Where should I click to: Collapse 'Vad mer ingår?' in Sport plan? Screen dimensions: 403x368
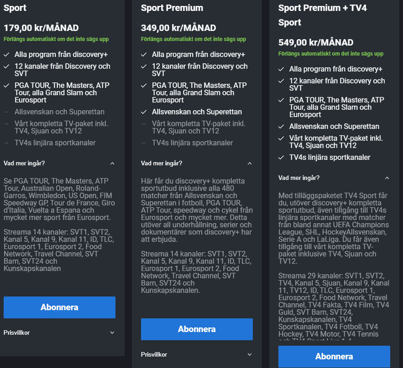112,163
